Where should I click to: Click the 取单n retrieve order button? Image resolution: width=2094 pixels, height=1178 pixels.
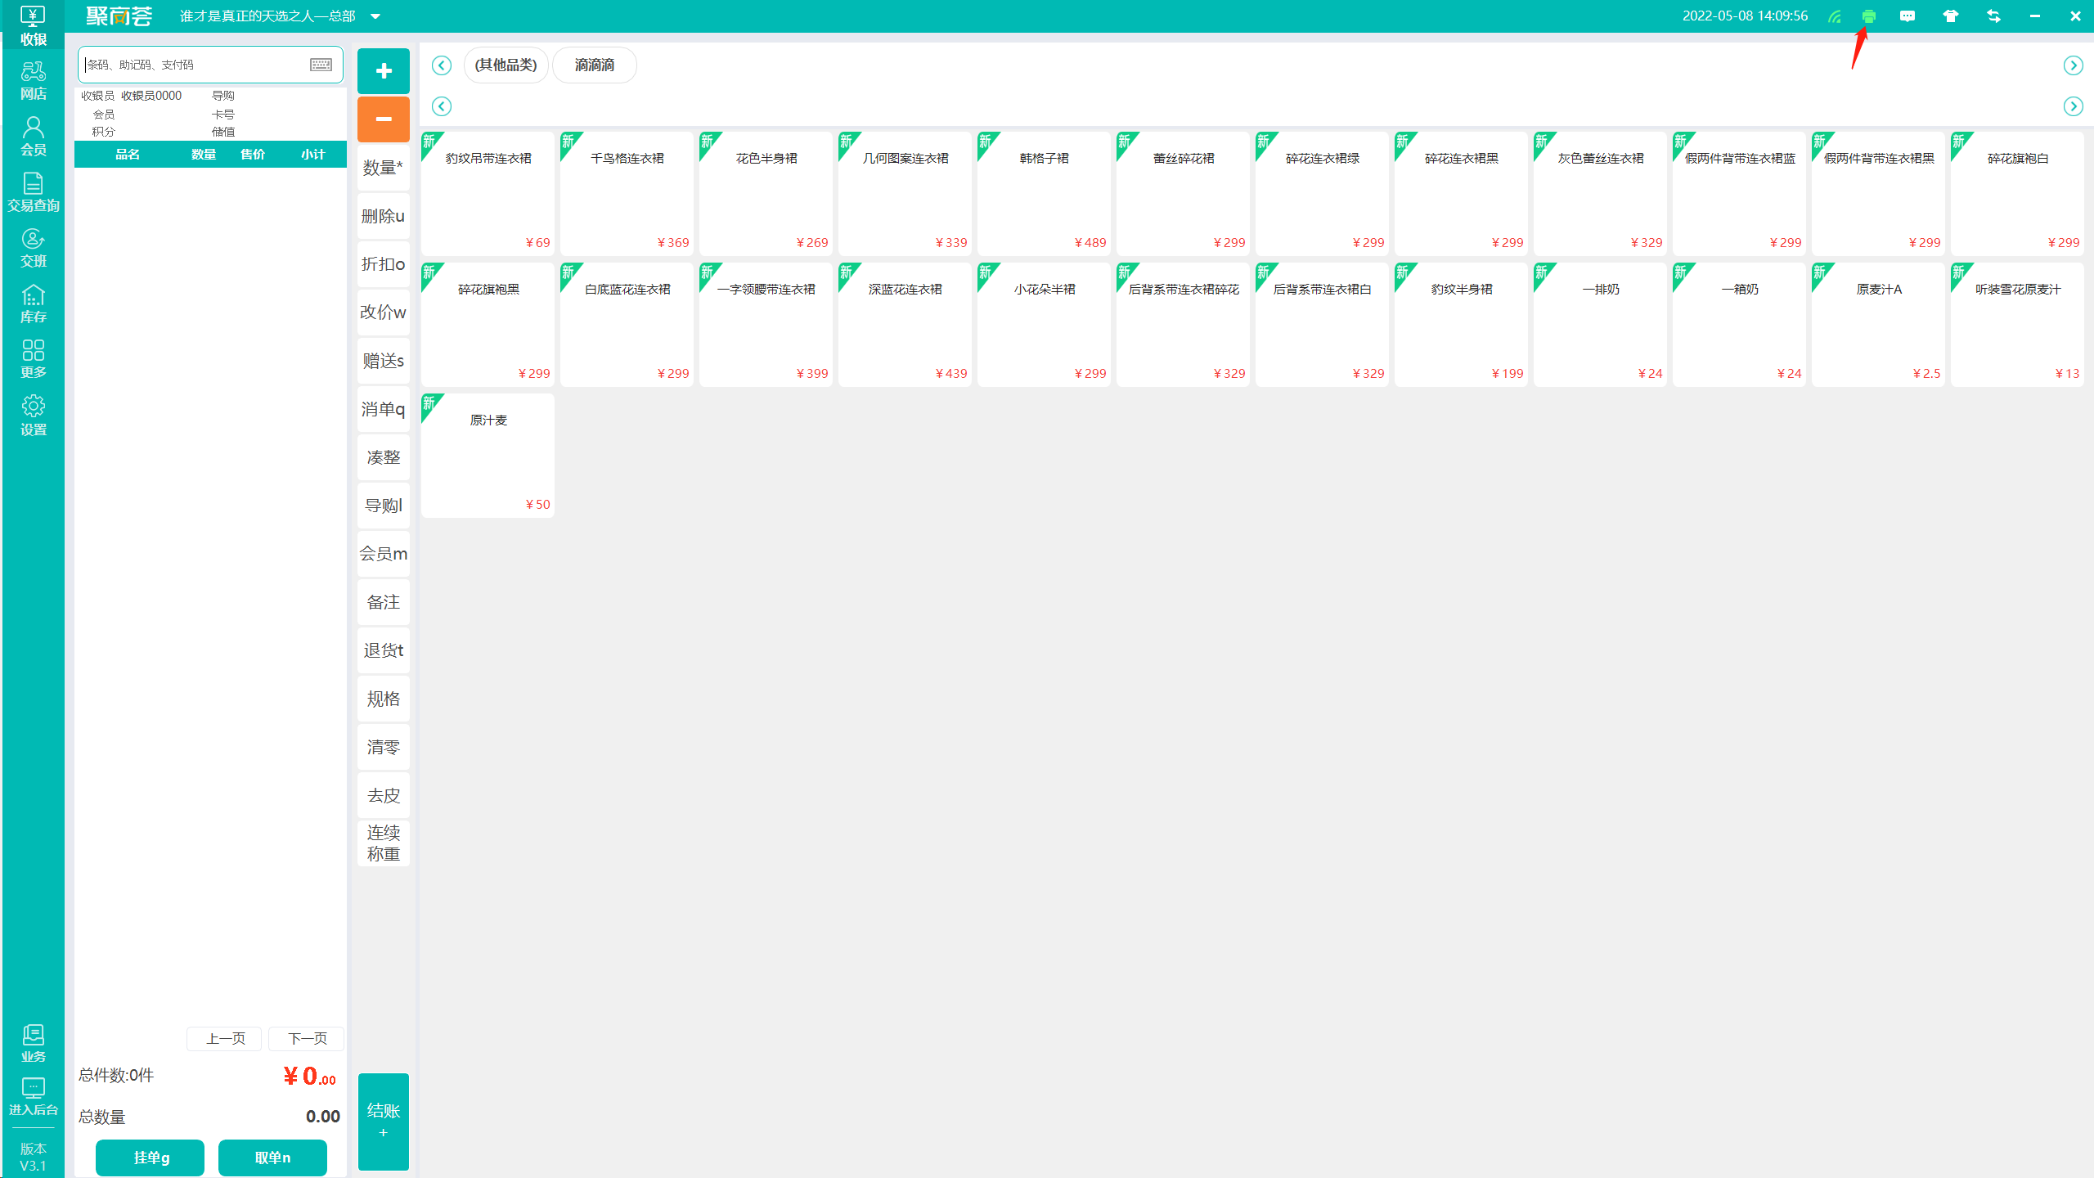[x=272, y=1158]
